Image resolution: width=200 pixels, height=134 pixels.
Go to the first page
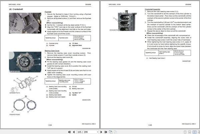(69, 132)
